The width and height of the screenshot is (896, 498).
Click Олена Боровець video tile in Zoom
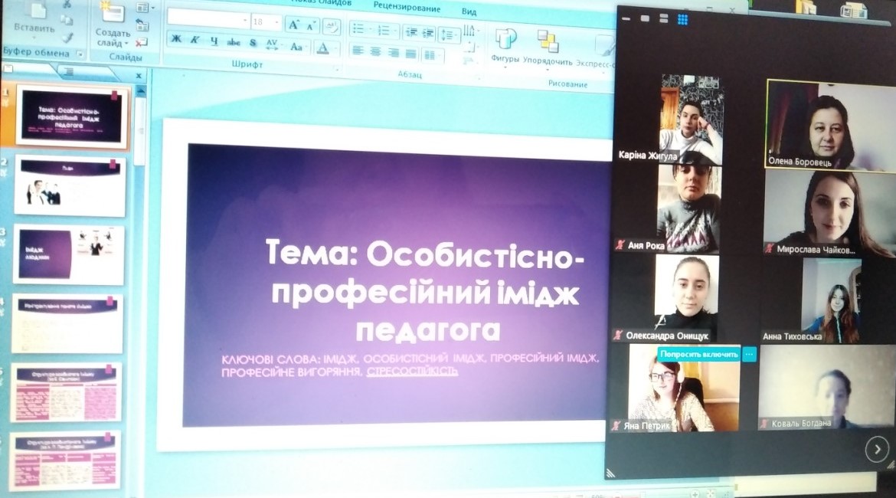coord(830,125)
